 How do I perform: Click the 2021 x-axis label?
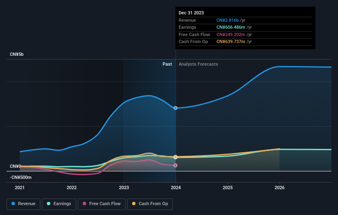(x=20, y=188)
